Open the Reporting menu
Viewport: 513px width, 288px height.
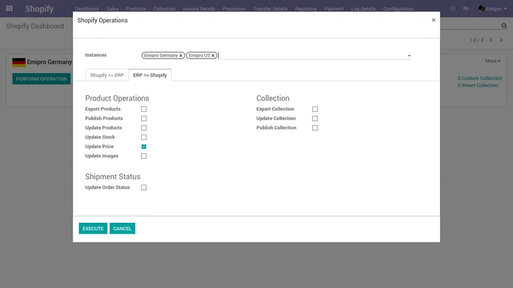coord(306,9)
